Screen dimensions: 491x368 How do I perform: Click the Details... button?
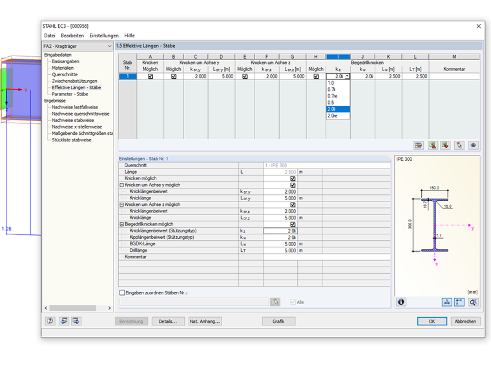169,321
